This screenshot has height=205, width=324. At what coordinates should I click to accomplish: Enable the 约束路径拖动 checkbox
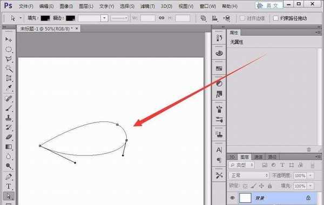275,18
